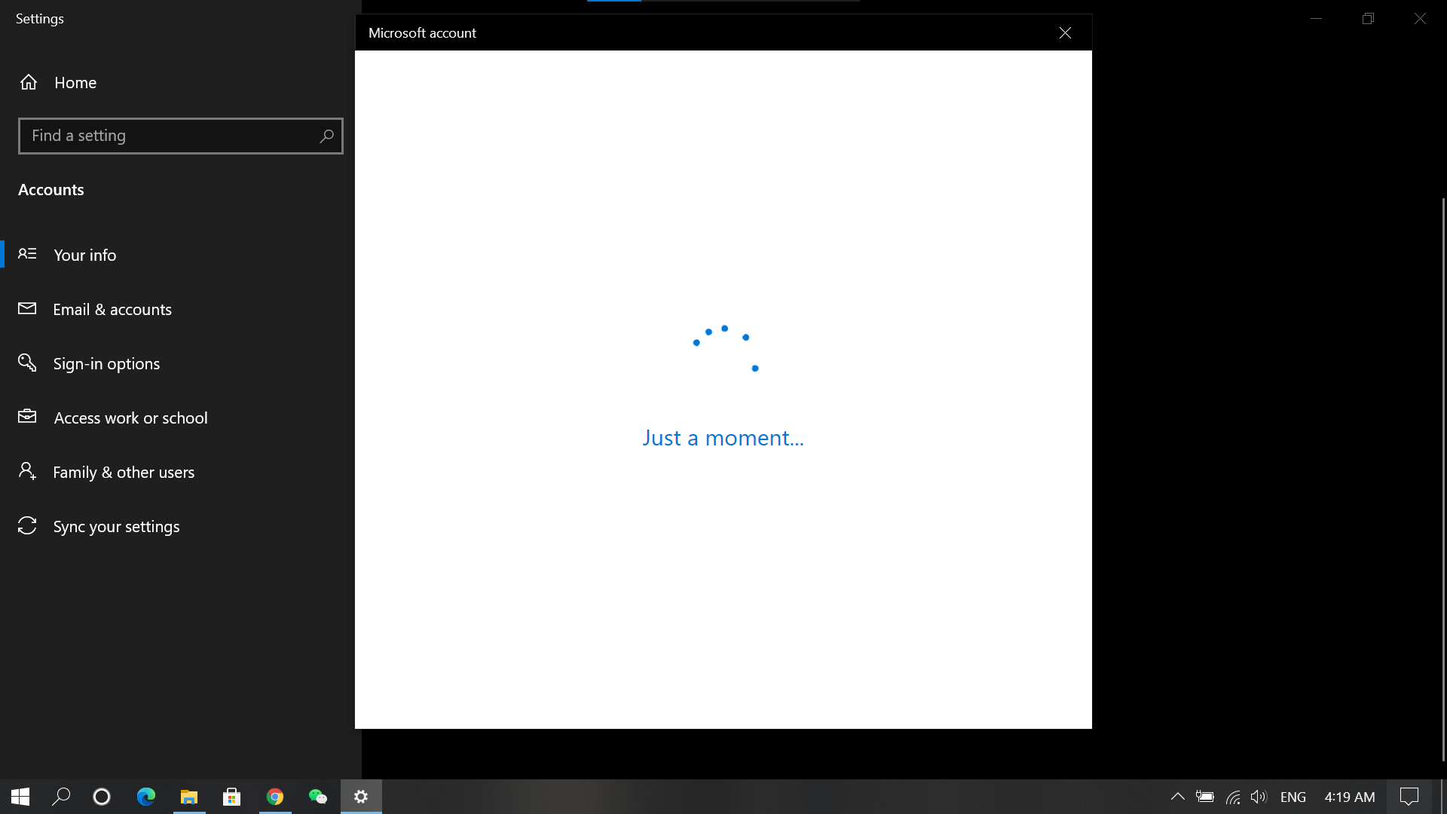Viewport: 1447px width, 814px height.
Task: Open Action Center notification icon
Action: pyautogui.click(x=1409, y=797)
